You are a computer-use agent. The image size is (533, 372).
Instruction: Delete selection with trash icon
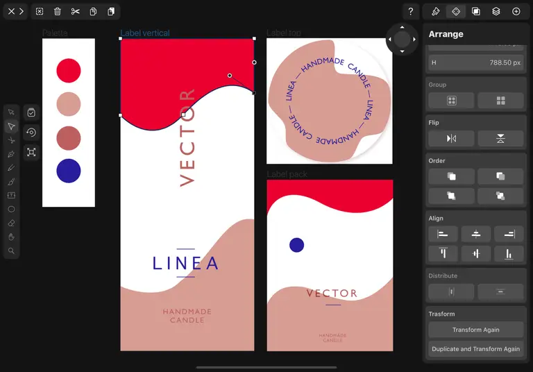click(58, 12)
